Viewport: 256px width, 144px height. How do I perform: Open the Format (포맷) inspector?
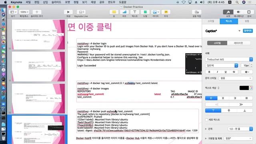pyautogui.click(x=228, y=12)
